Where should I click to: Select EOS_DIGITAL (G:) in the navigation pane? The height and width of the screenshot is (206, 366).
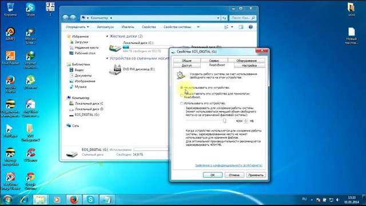(84, 115)
